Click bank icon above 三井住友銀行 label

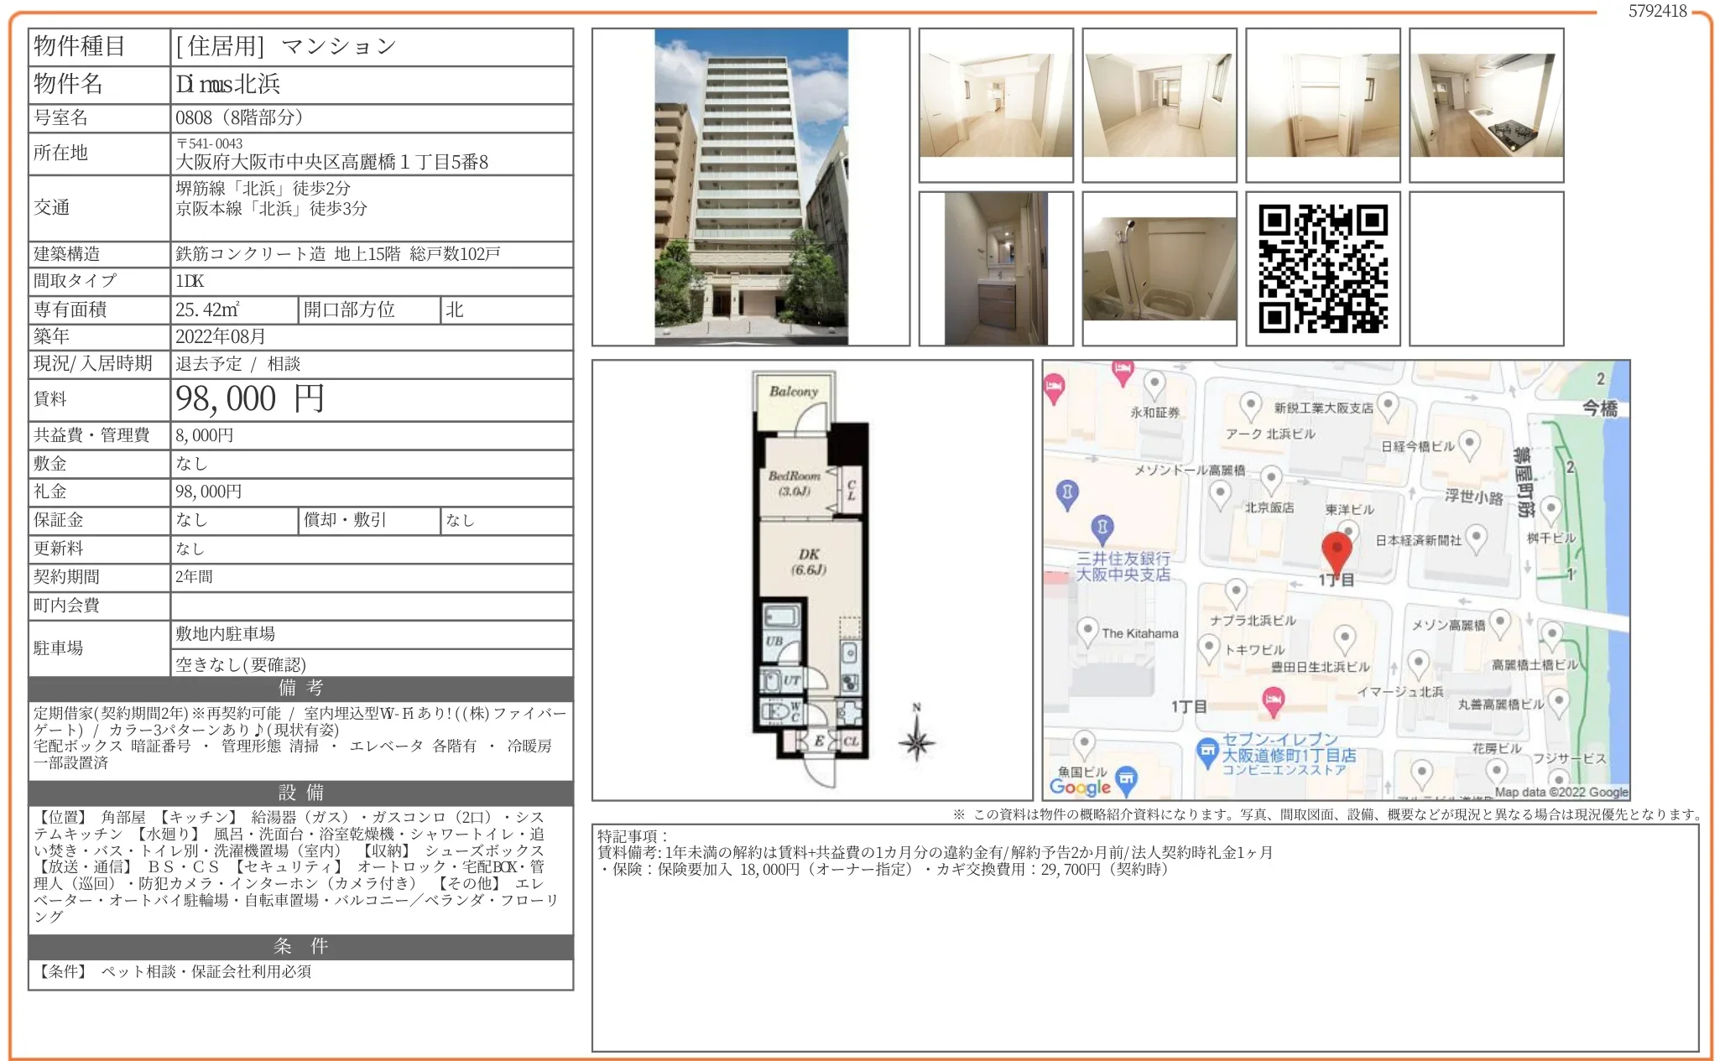1102,528
